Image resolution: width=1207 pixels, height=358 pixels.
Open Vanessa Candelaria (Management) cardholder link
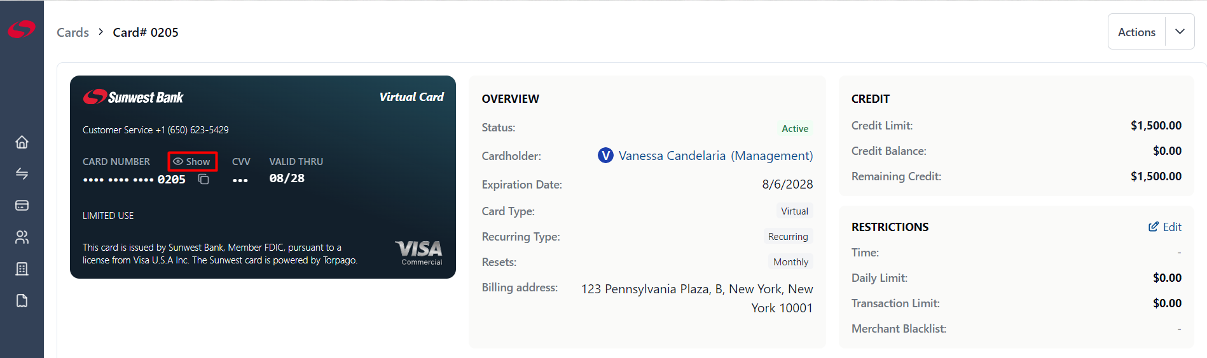(x=715, y=156)
